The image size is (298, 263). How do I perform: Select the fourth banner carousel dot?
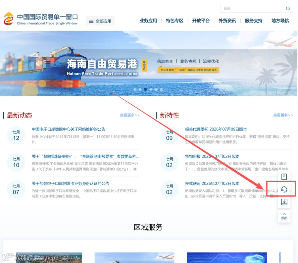(151, 89)
